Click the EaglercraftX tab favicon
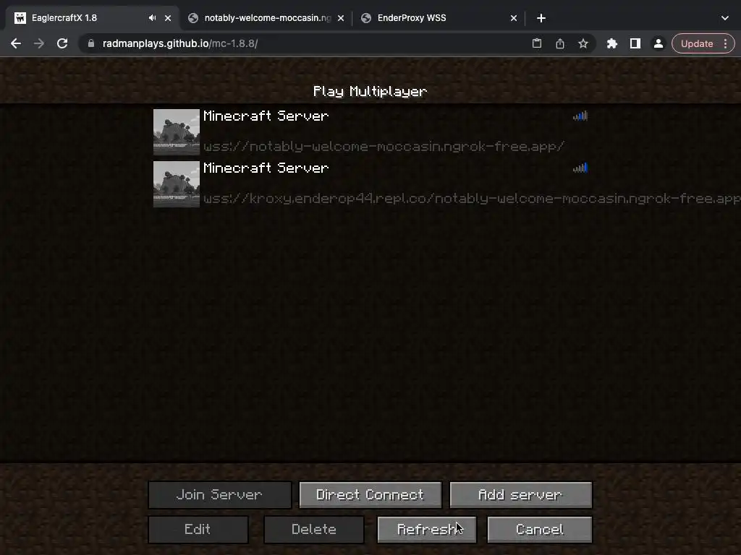 (x=20, y=18)
